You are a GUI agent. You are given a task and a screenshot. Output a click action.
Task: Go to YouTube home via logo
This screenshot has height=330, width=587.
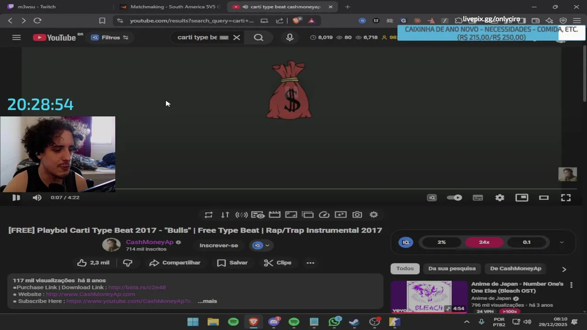54,38
